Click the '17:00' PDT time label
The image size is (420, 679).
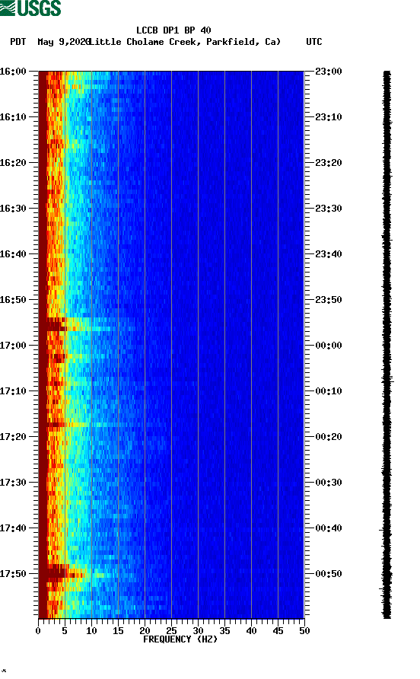coord(13,346)
